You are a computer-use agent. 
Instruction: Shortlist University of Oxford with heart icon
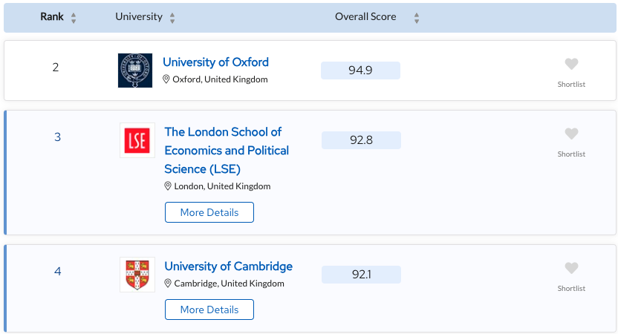coord(571,64)
